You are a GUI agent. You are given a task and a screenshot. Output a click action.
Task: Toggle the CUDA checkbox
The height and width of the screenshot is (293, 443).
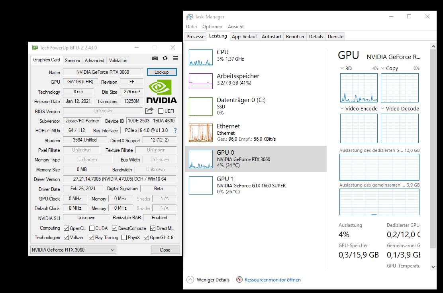[92, 228]
